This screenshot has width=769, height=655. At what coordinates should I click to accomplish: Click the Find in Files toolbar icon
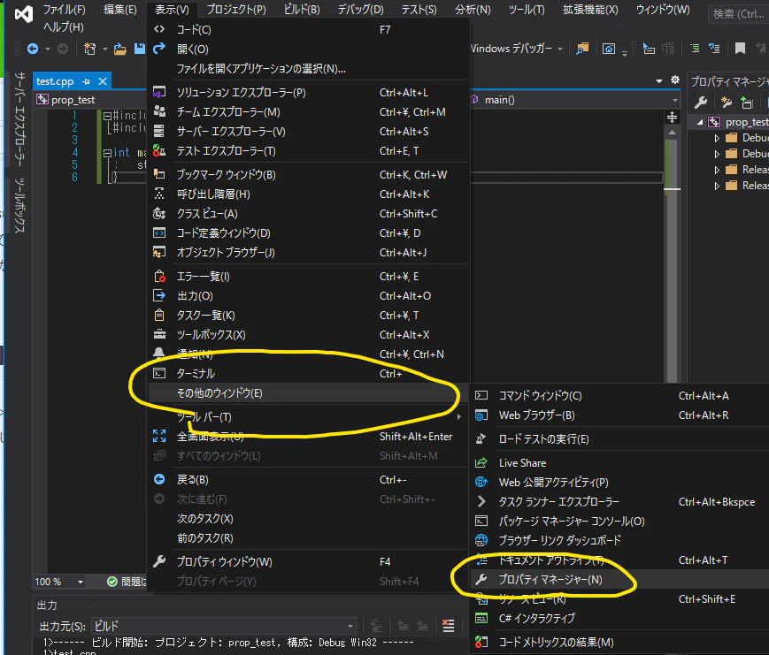pyautogui.click(x=582, y=49)
